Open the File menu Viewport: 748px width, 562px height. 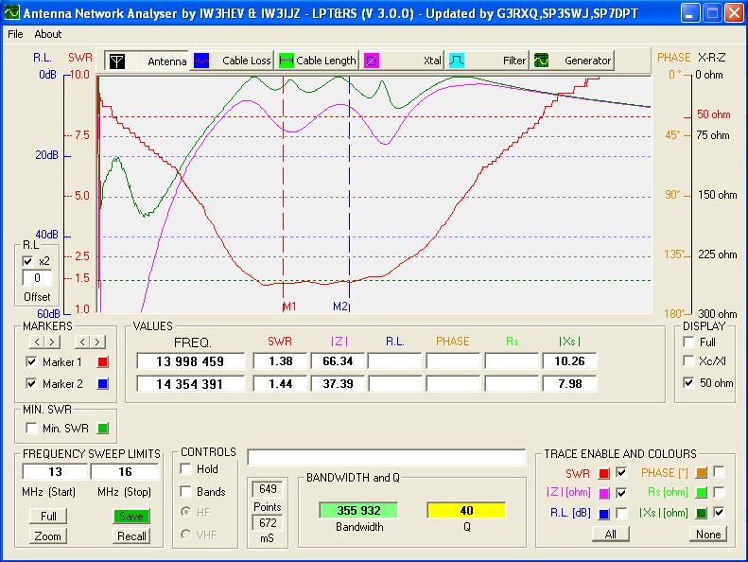click(15, 34)
